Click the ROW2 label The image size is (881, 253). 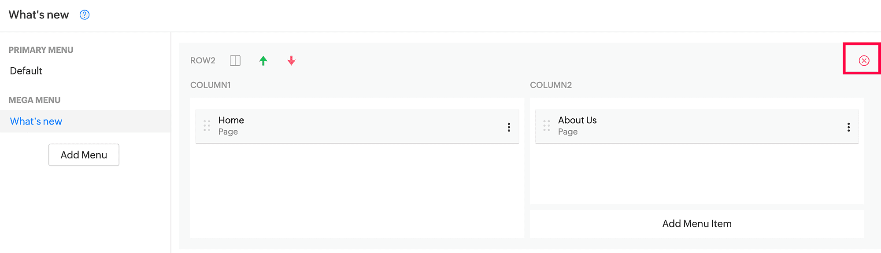(x=203, y=61)
